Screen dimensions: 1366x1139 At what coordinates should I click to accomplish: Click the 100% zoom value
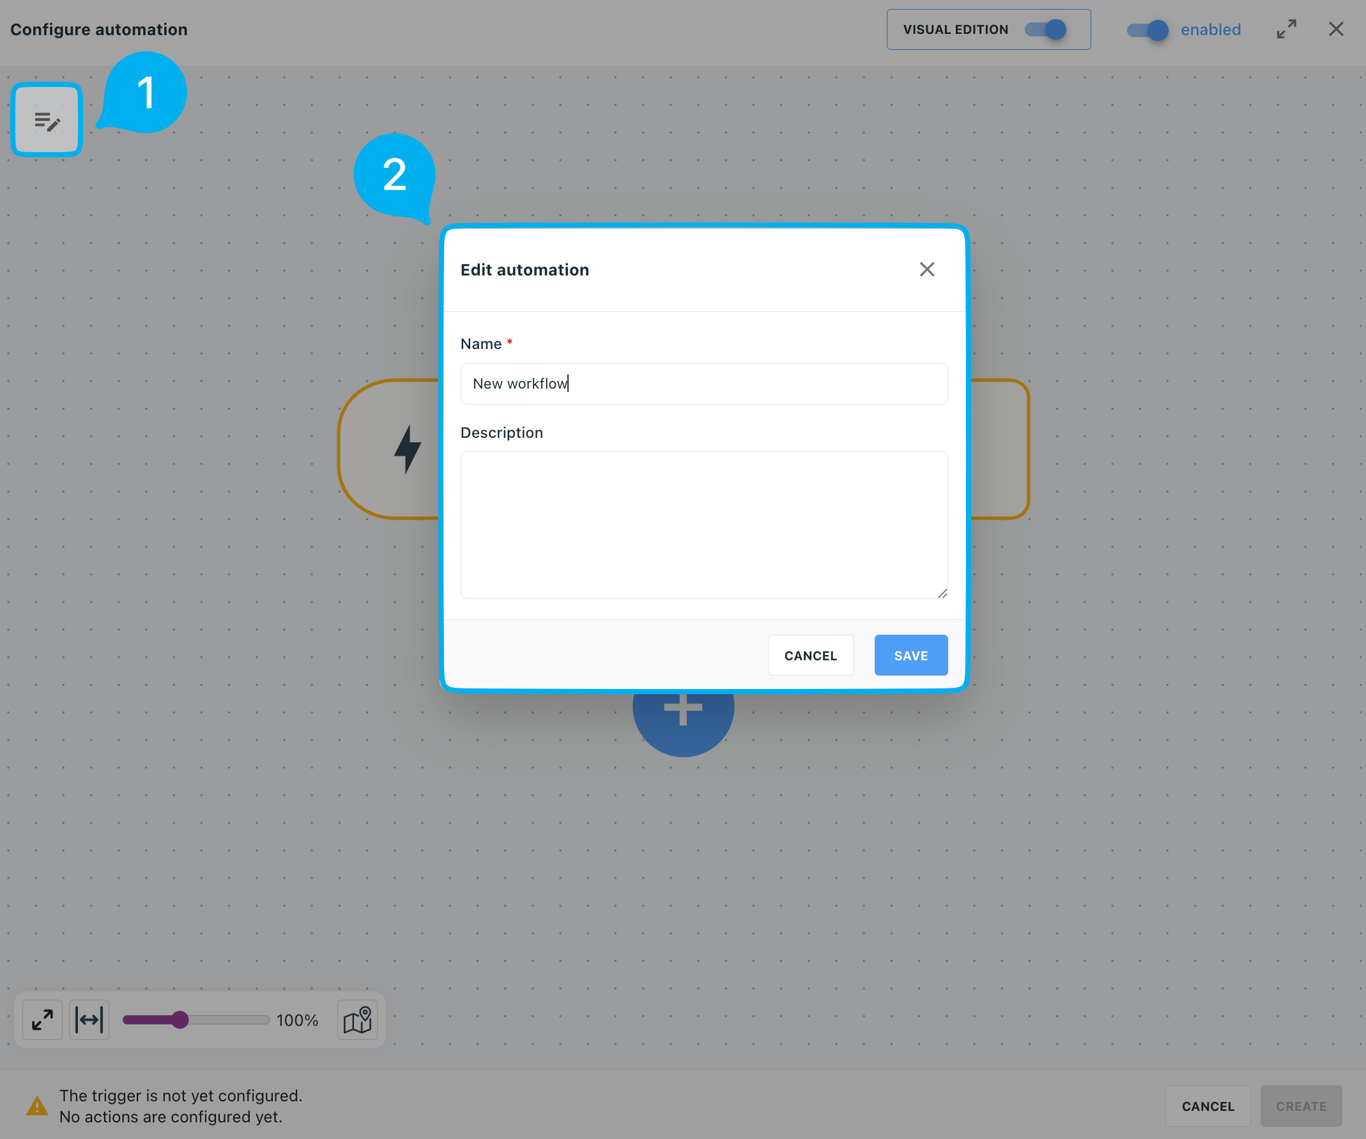coord(297,1021)
